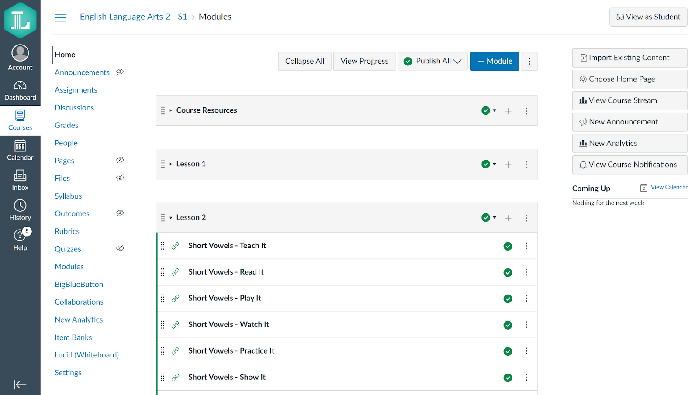Grab the drag handle of Short Vowels - Play It
The width and height of the screenshot is (699, 395).
coord(163,298)
